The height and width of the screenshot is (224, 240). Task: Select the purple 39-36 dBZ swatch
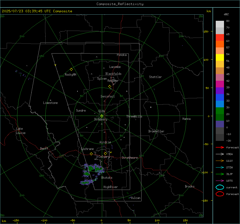(x=220, y=91)
